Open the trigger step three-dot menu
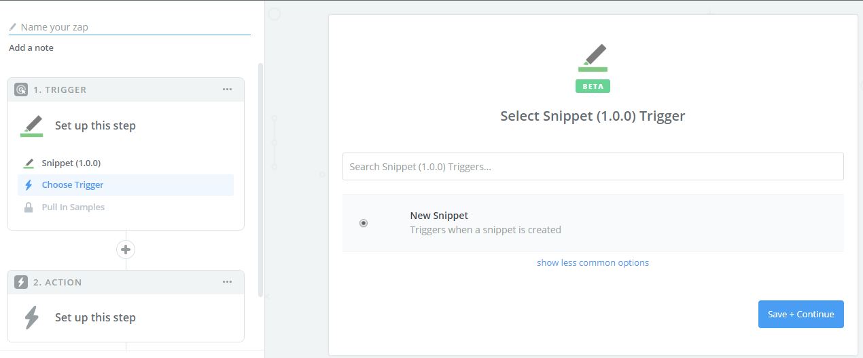 (x=228, y=89)
